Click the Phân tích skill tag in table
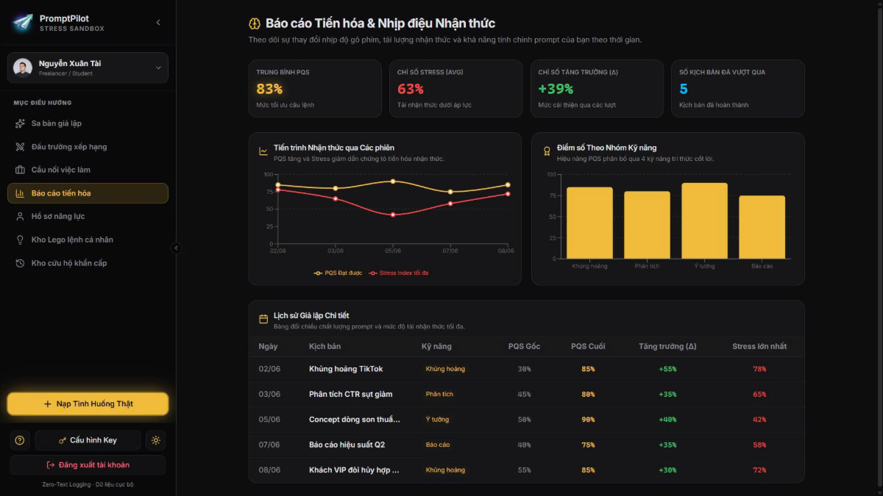883x496 pixels. (x=439, y=395)
